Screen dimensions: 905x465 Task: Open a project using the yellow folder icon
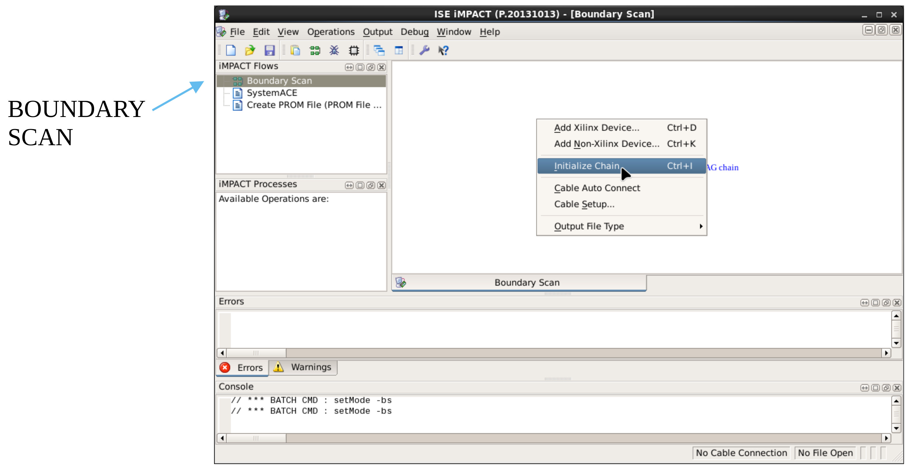[x=250, y=51]
